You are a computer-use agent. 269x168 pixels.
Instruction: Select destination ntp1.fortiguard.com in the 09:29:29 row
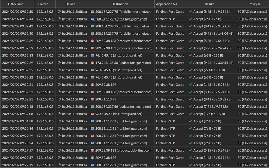[121, 136]
